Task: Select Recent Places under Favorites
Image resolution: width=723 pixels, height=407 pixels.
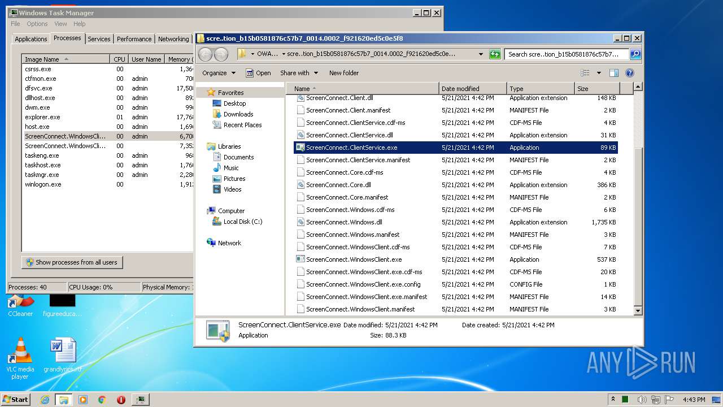Action: point(237,125)
